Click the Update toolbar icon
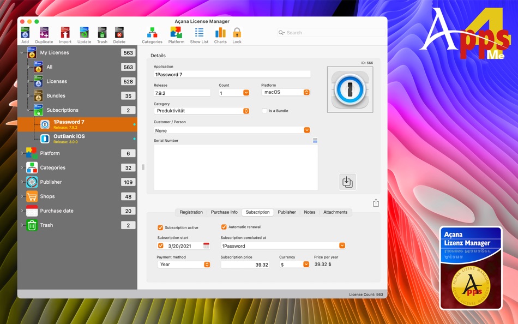The width and height of the screenshot is (518, 324). pos(84,33)
